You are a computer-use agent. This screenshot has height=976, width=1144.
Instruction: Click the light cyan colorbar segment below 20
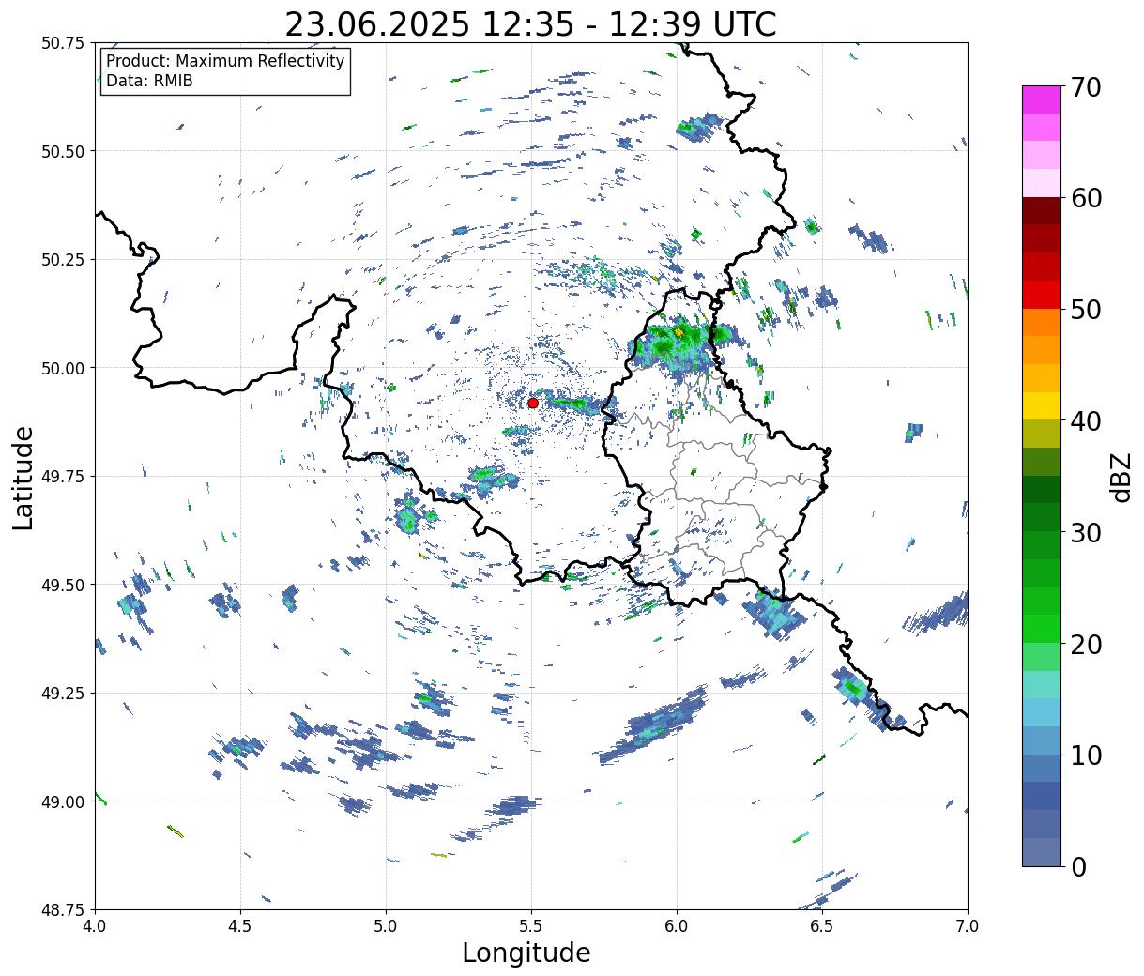click(1042, 685)
